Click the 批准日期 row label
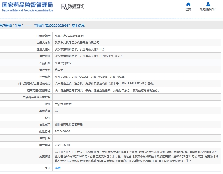This screenshot has height=174, width=223. [45, 131]
